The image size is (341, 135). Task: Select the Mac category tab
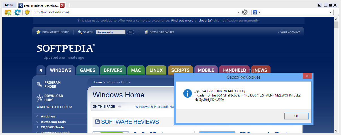(x=136, y=70)
